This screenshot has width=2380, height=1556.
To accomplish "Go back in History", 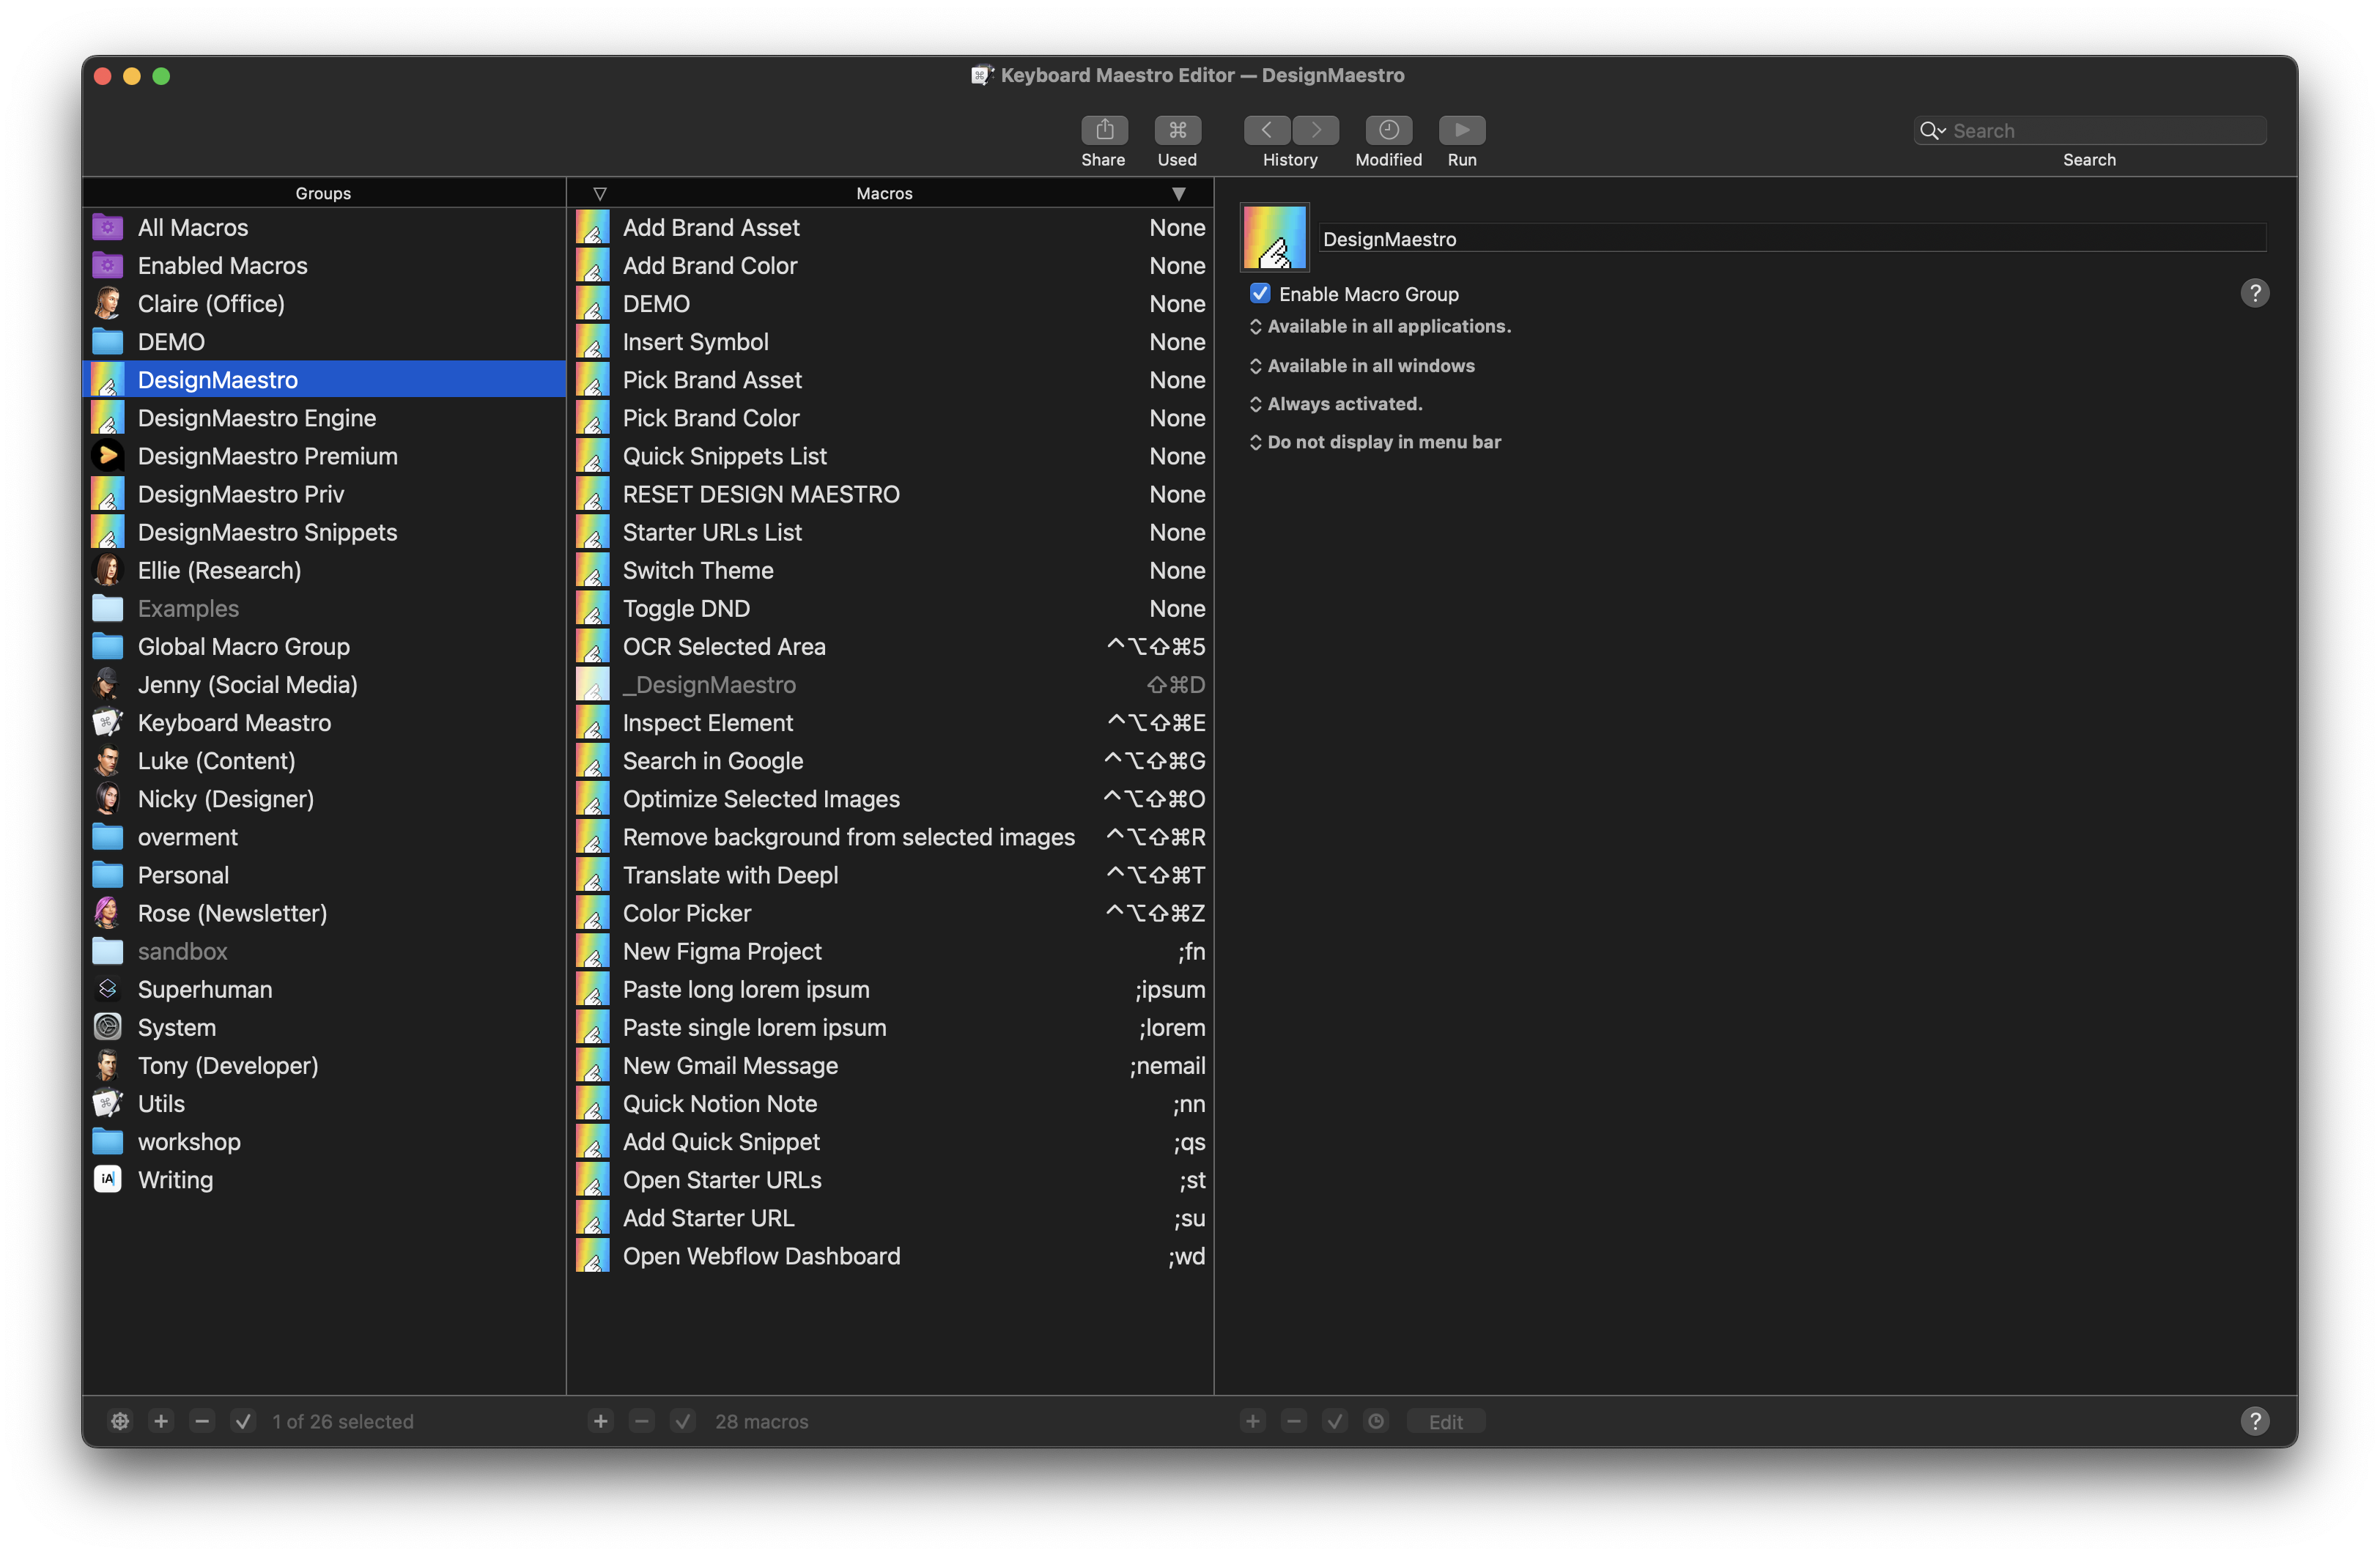I will [x=1266, y=130].
